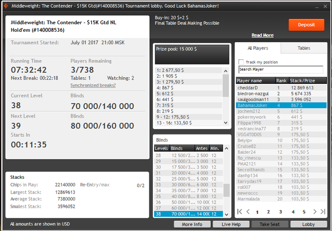Select player Belyipv row
332x231 pixels.
[281, 140]
